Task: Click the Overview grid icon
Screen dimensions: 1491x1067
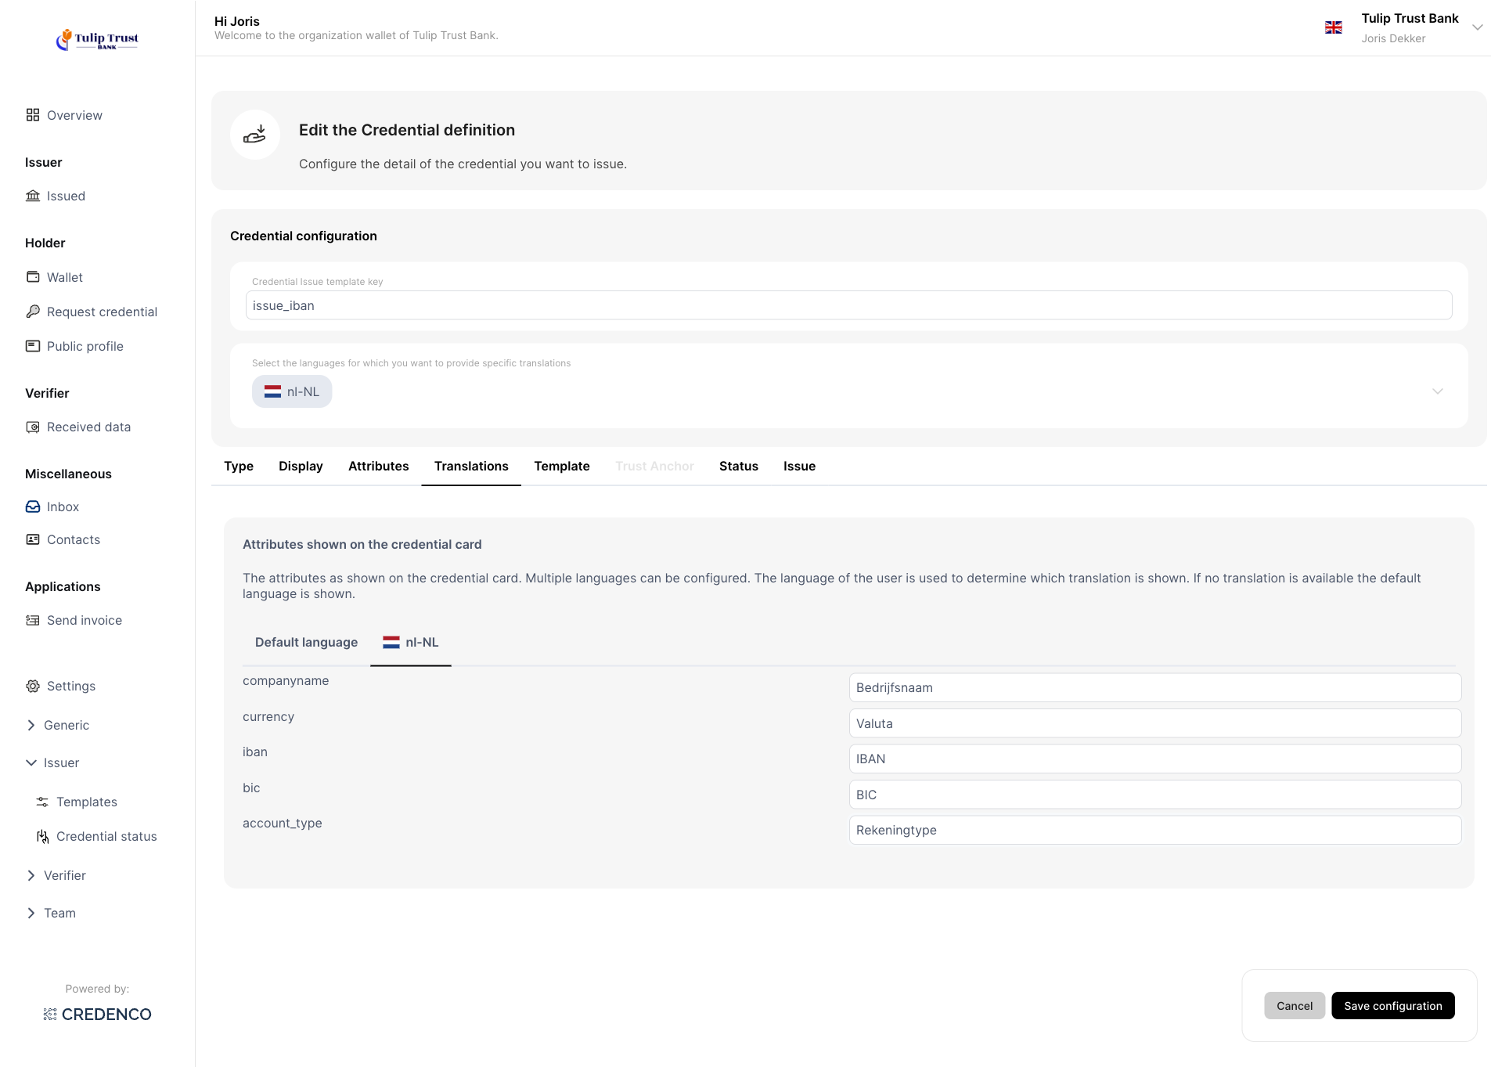Action: [x=32, y=115]
